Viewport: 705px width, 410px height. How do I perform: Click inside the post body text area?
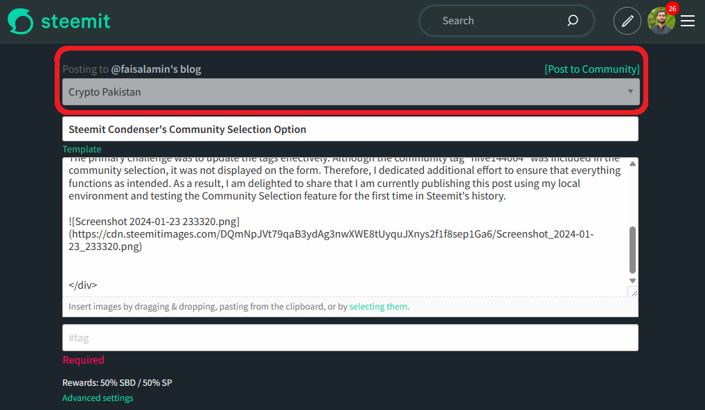pyautogui.click(x=344, y=227)
